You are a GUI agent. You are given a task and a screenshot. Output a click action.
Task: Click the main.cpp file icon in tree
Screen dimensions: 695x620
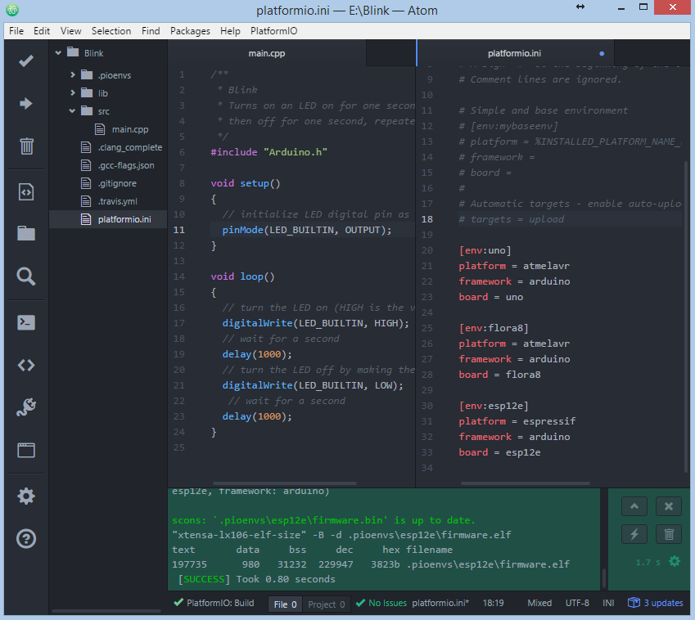pos(100,129)
